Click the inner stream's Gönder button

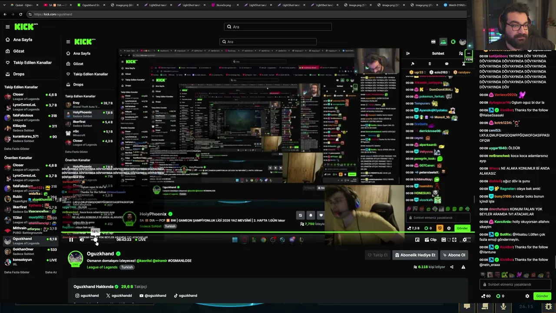point(462,228)
